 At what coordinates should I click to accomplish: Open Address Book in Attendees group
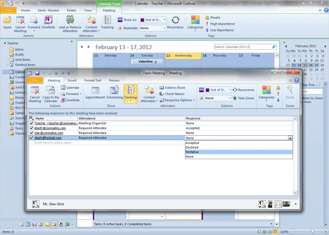[x=172, y=88]
